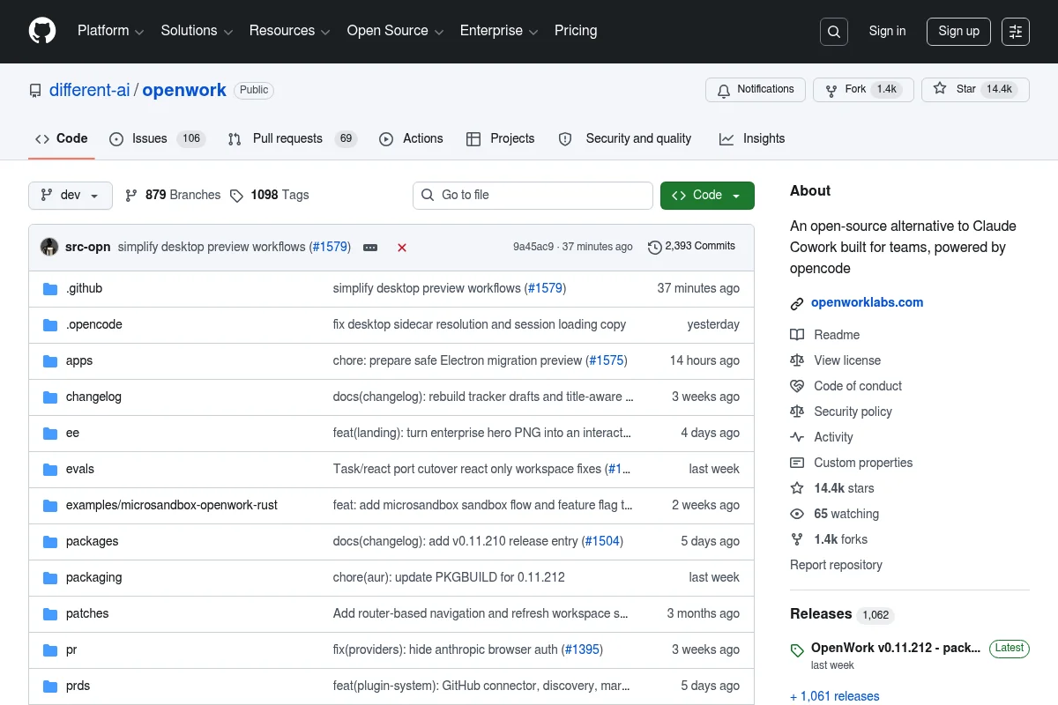Click the tag icon beside 1098 Tags
The width and height of the screenshot is (1058, 705).
pyautogui.click(x=236, y=196)
